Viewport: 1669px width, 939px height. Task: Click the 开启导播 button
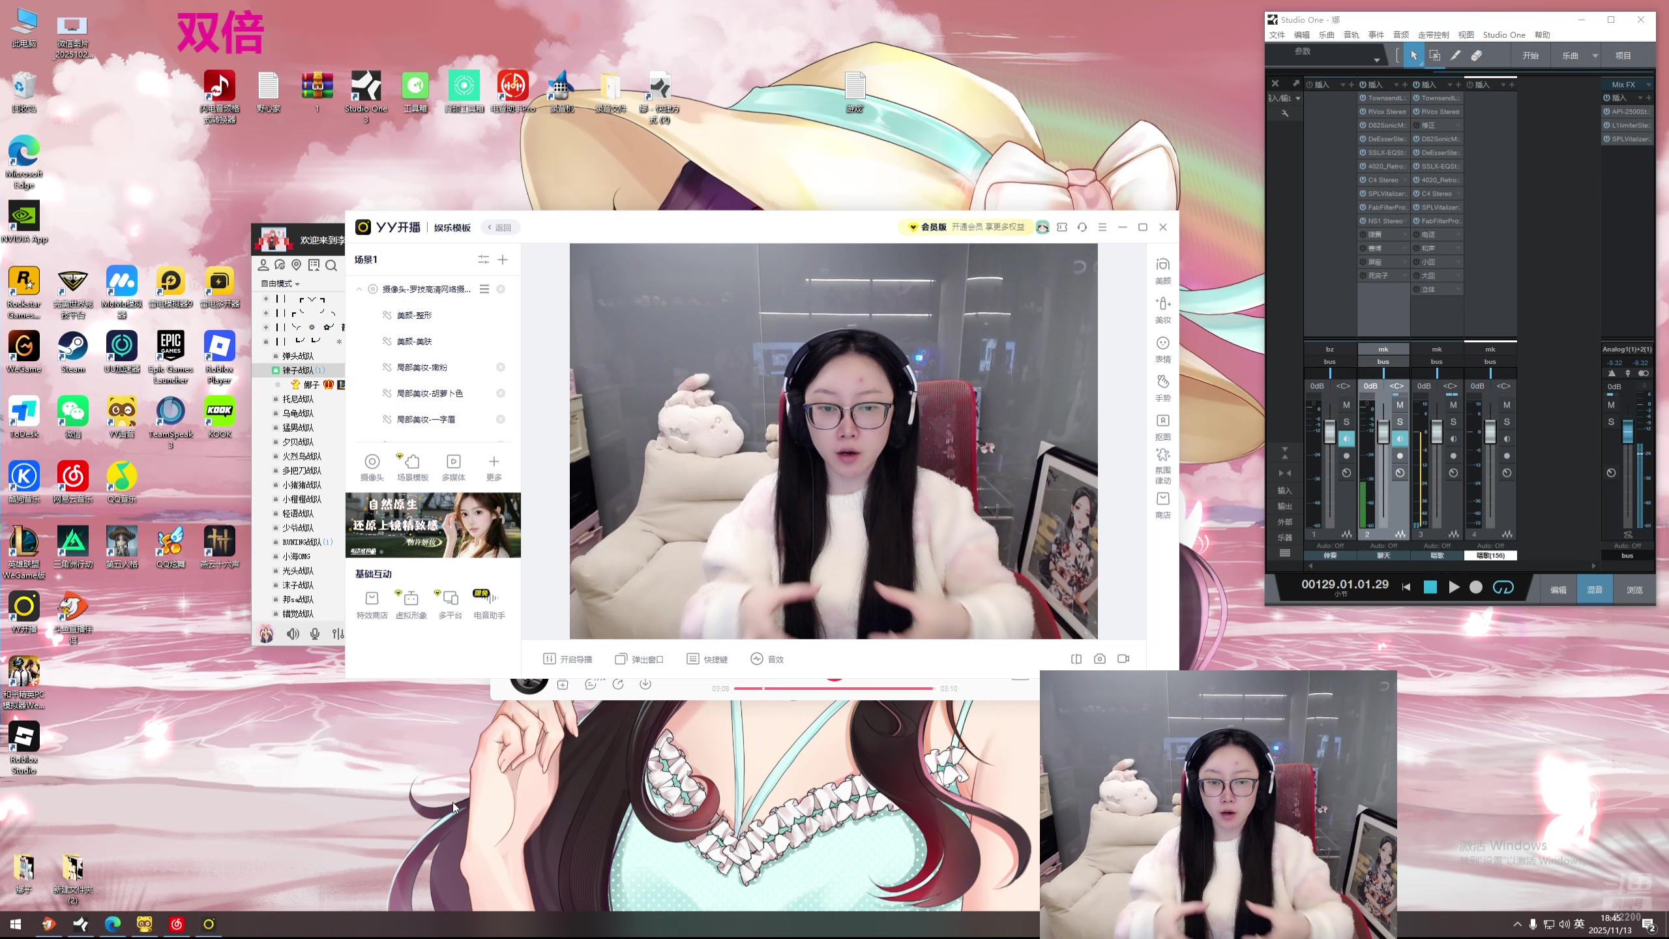568,659
